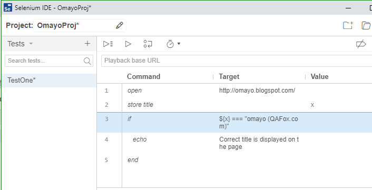
Task: Select the end command row
Action: coord(234,160)
